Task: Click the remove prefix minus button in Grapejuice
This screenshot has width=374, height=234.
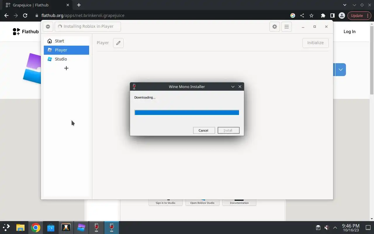Action: click(48, 27)
